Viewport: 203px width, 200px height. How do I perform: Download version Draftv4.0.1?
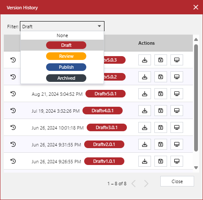pos(145,111)
